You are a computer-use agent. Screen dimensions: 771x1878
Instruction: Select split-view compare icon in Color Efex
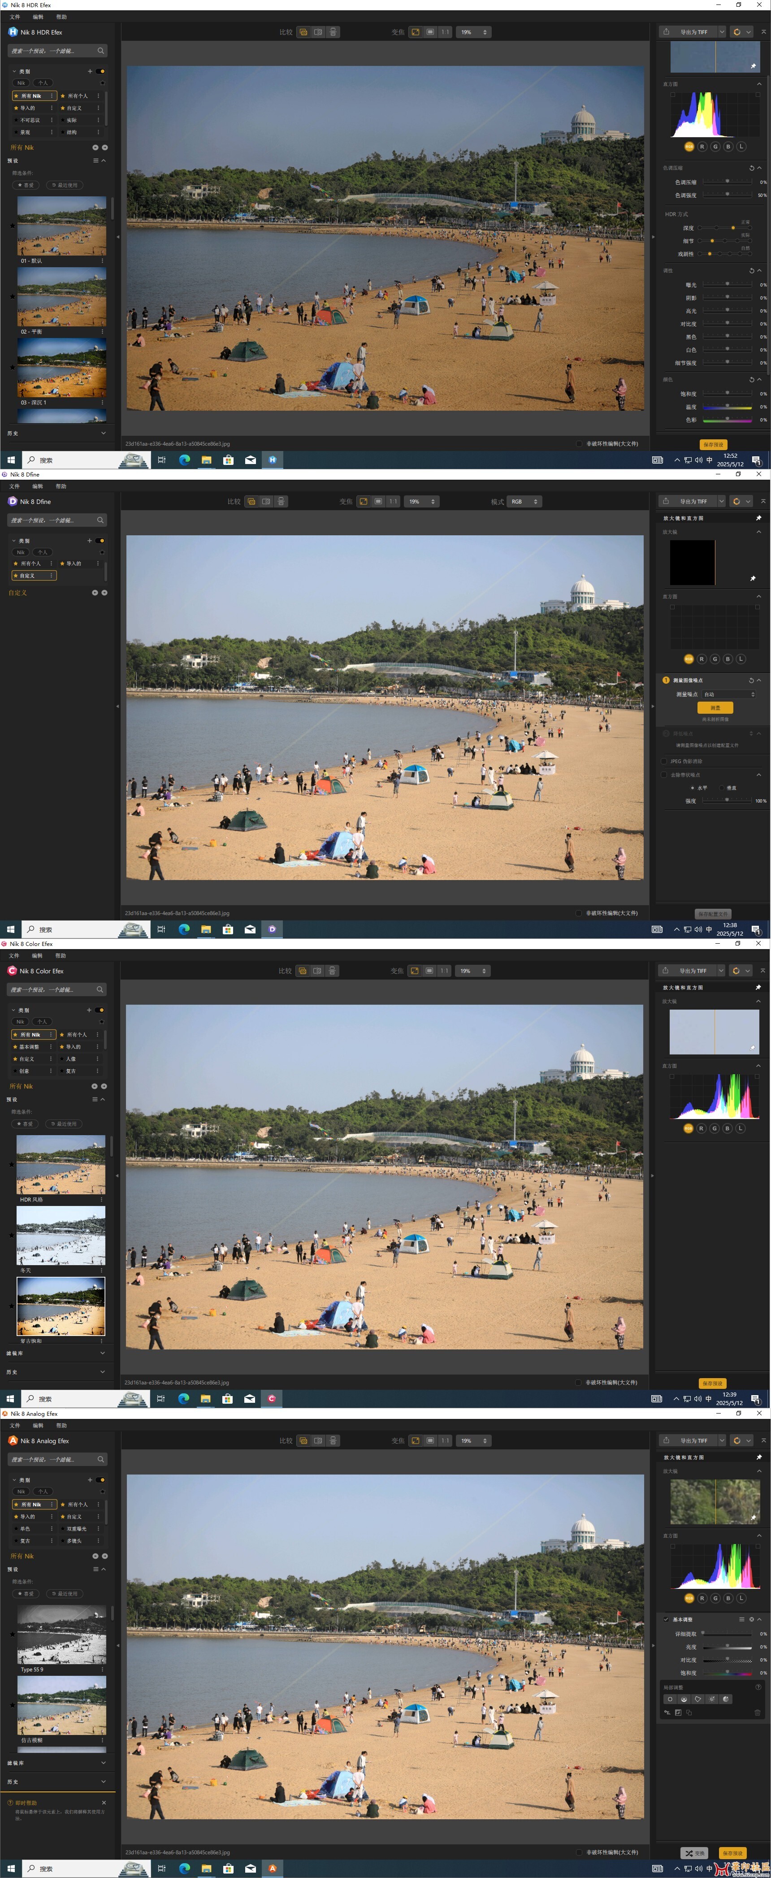[x=332, y=971]
